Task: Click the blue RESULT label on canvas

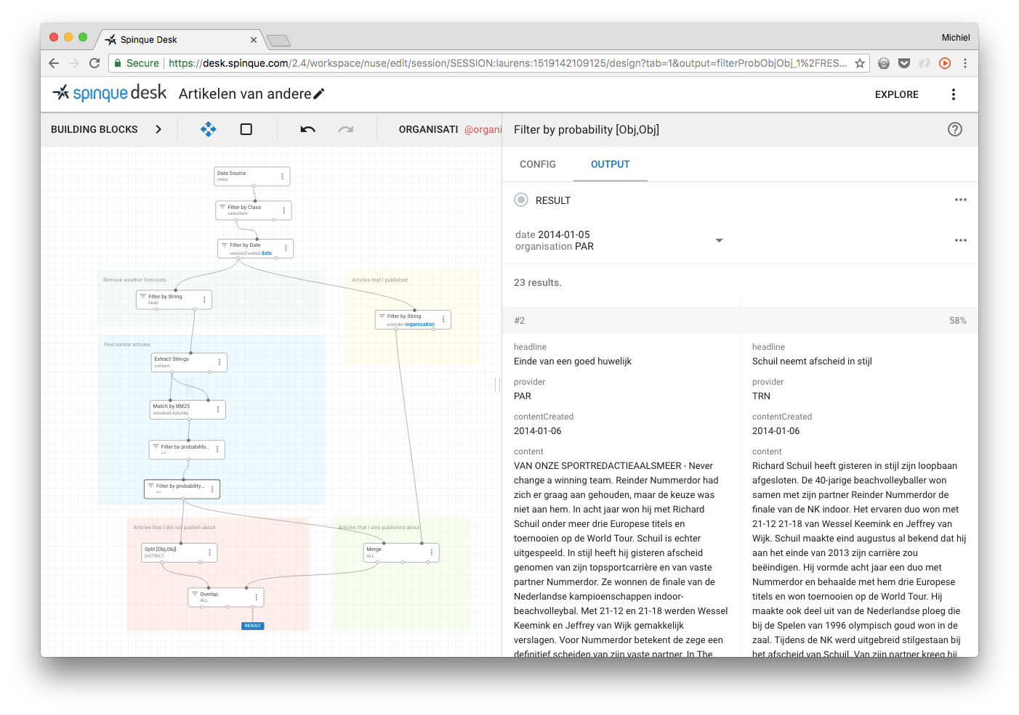Action: coord(252,626)
